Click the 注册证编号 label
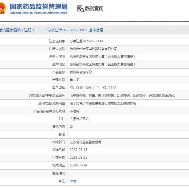This screenshot has height=188, width=189. (57, 41)
